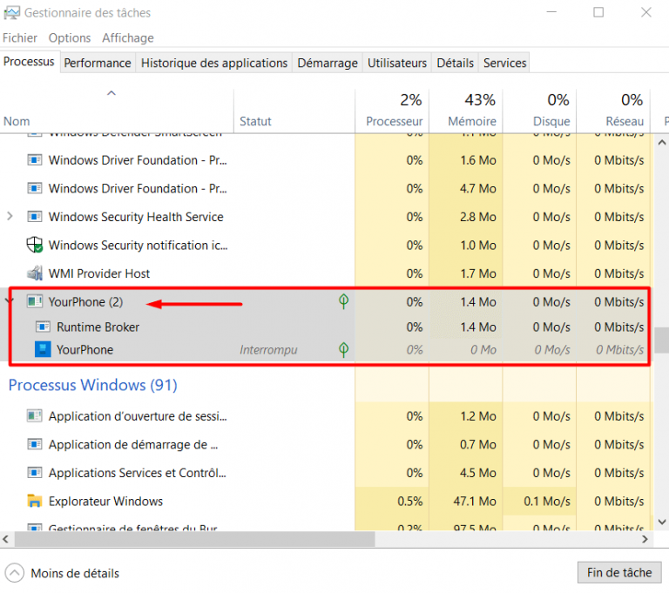Viewport: 669px width, 593px height.
Task: Click the Explorateur Windows folder icon
Action: (x=35, y=501)
